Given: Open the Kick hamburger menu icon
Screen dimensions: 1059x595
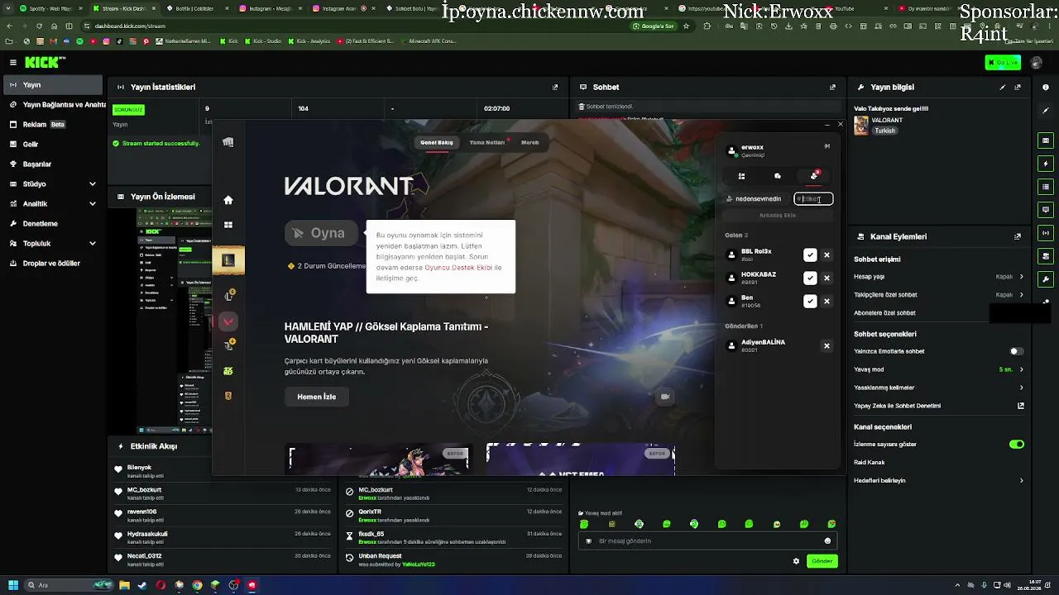Looking at the screenshot, I should [13, 63].
